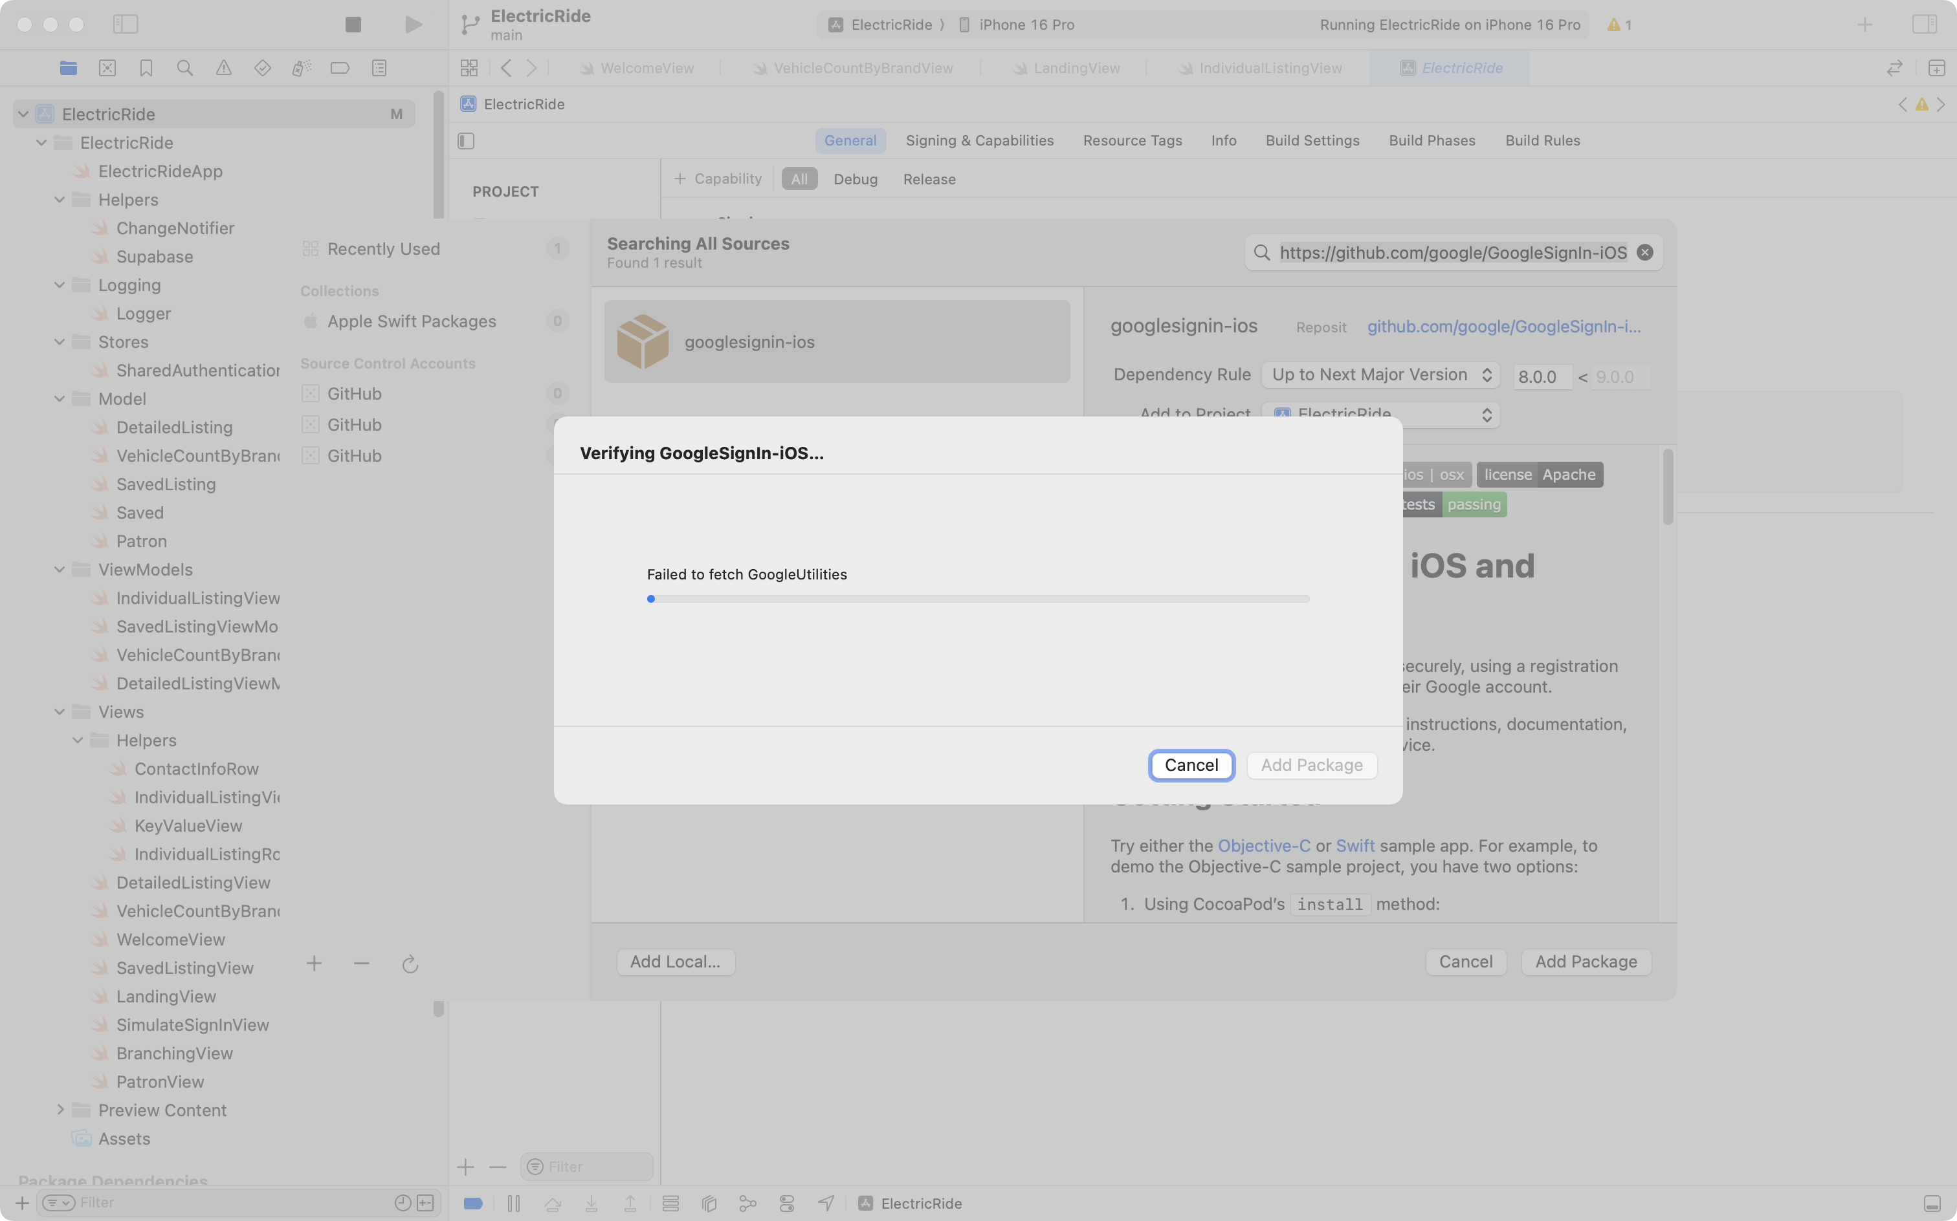Viewport: 1957px width, 1221px height.
Task: Open the Issue navigator warning icon
Action: [223, 68]
